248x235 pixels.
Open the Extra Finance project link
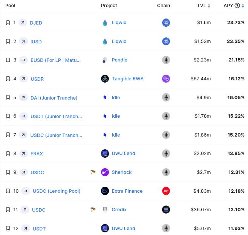127,191
